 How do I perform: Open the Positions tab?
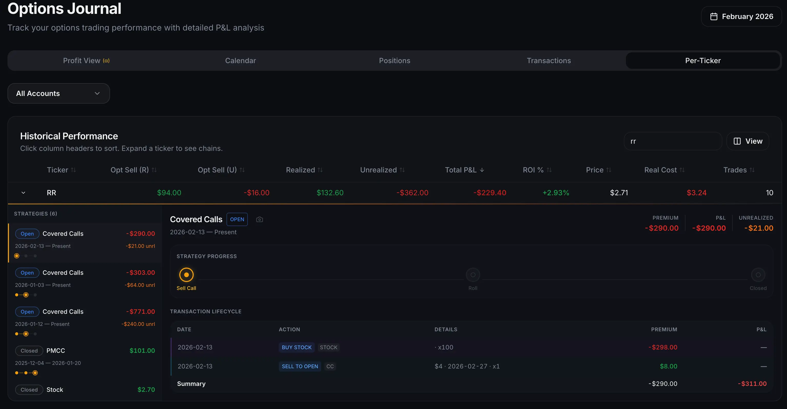coord(395,61)
